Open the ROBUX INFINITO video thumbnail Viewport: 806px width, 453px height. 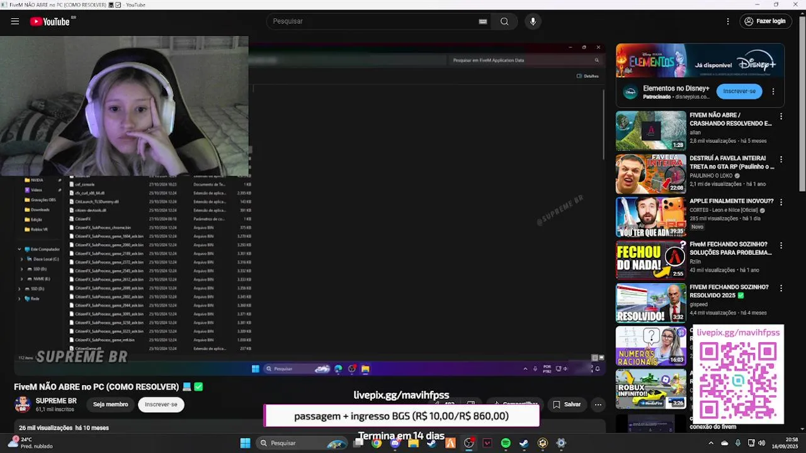coord(651,388)
